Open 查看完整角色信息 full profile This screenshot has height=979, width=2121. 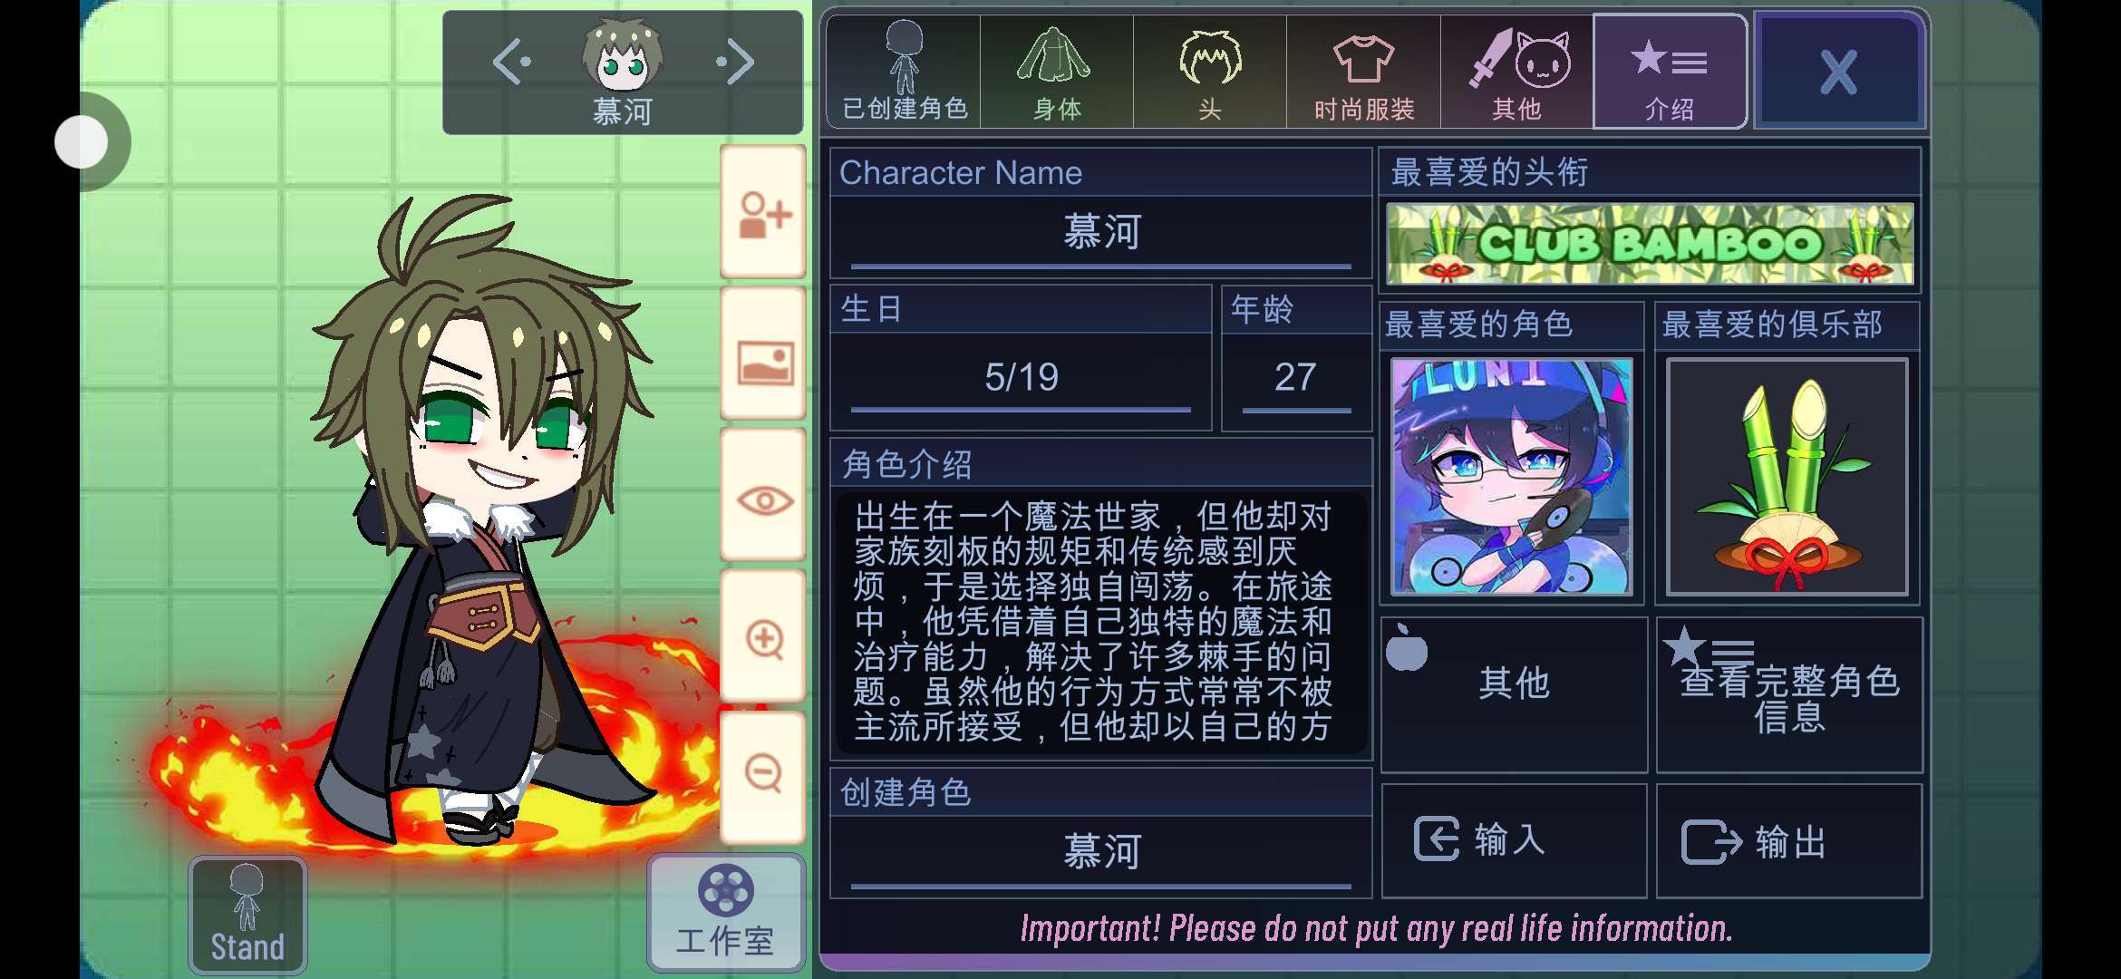(x=1789, y=694)
